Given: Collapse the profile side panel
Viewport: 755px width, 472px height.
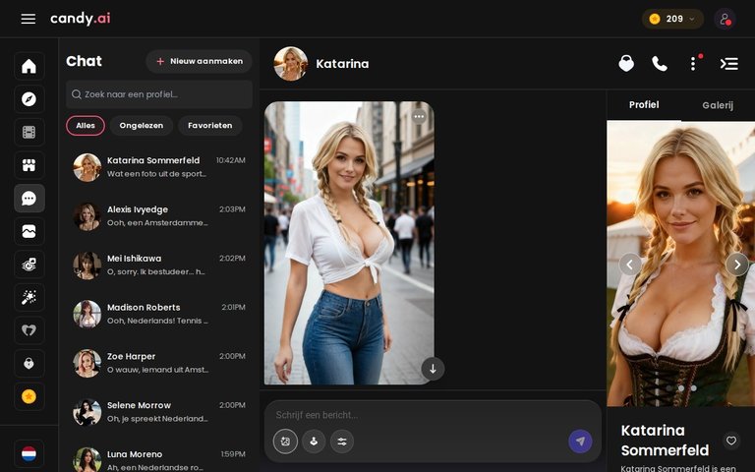Looking at the screenshot, I should pos(729,64).
